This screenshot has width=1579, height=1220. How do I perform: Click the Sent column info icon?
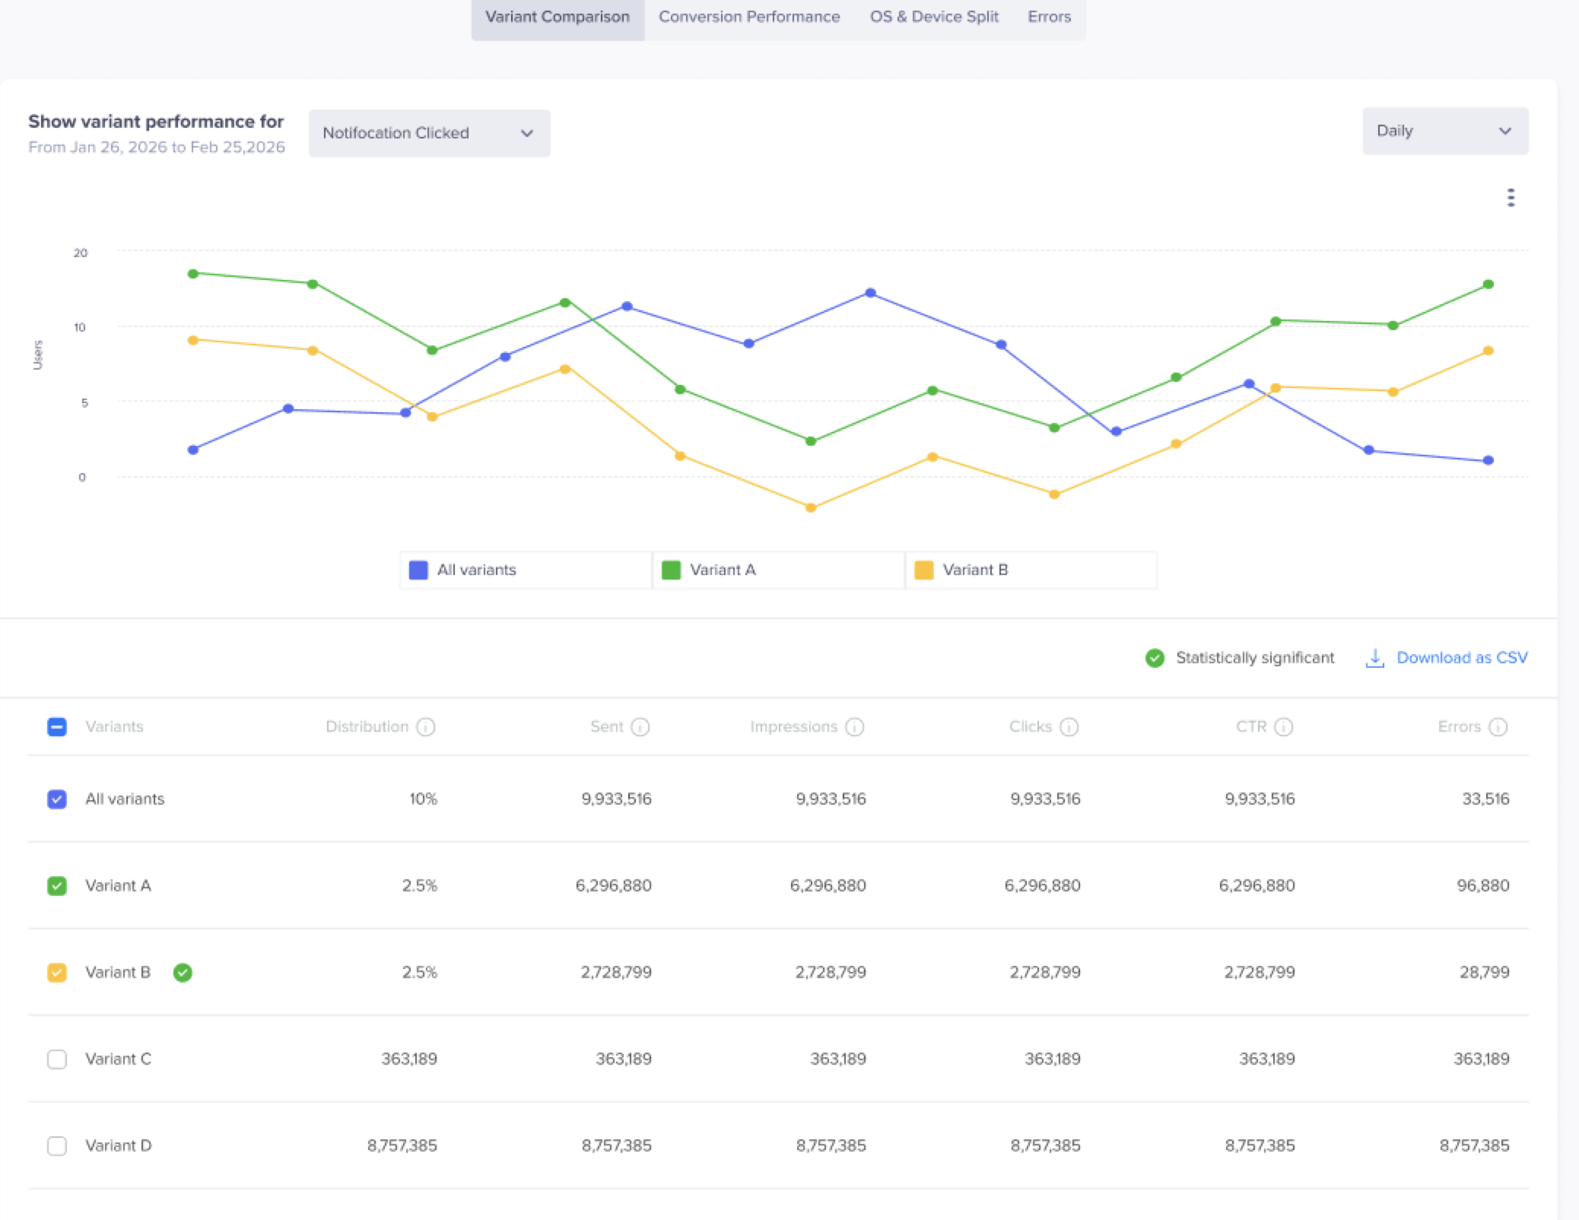(x=640, y=727)
